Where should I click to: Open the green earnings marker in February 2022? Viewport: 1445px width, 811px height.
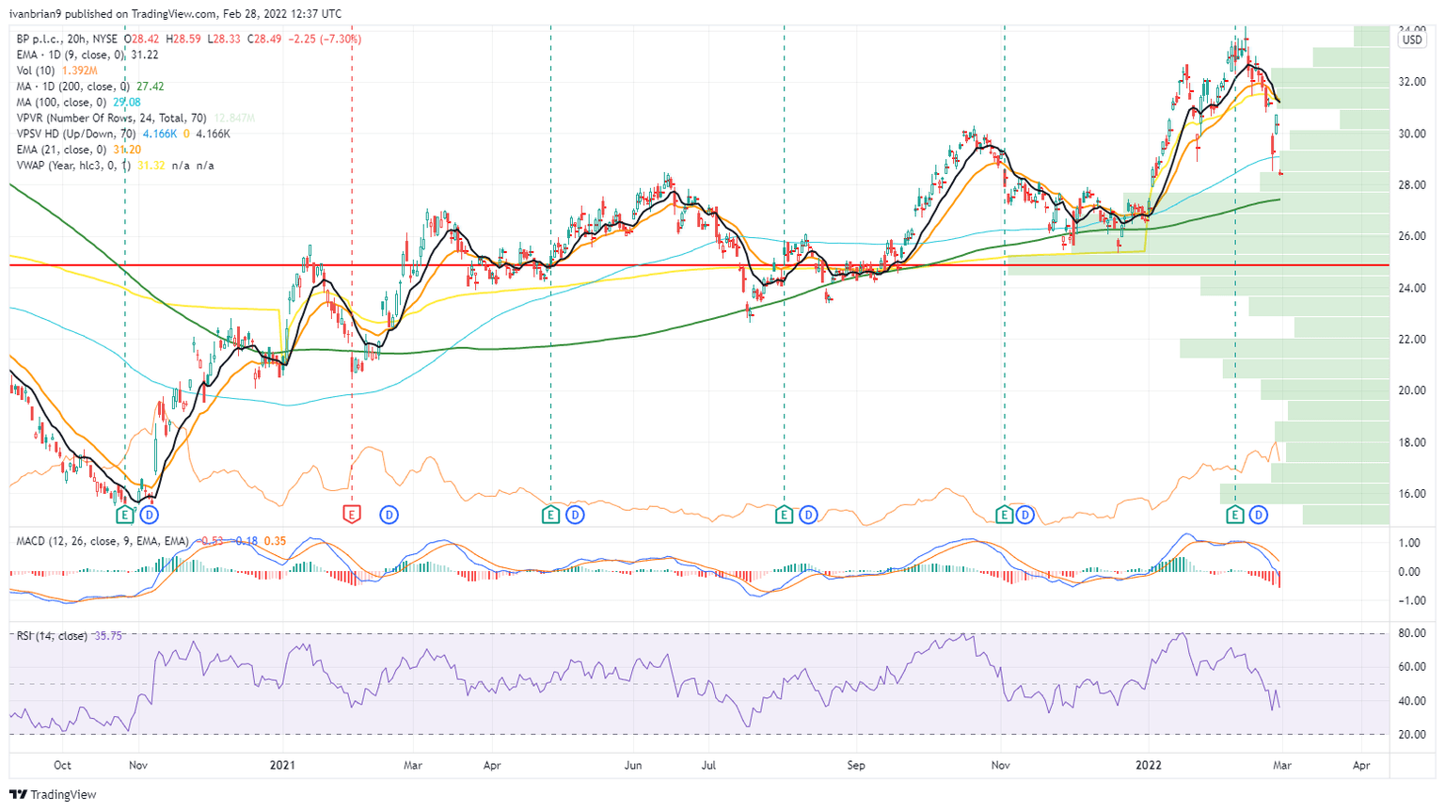click(x=1235, y=515)
